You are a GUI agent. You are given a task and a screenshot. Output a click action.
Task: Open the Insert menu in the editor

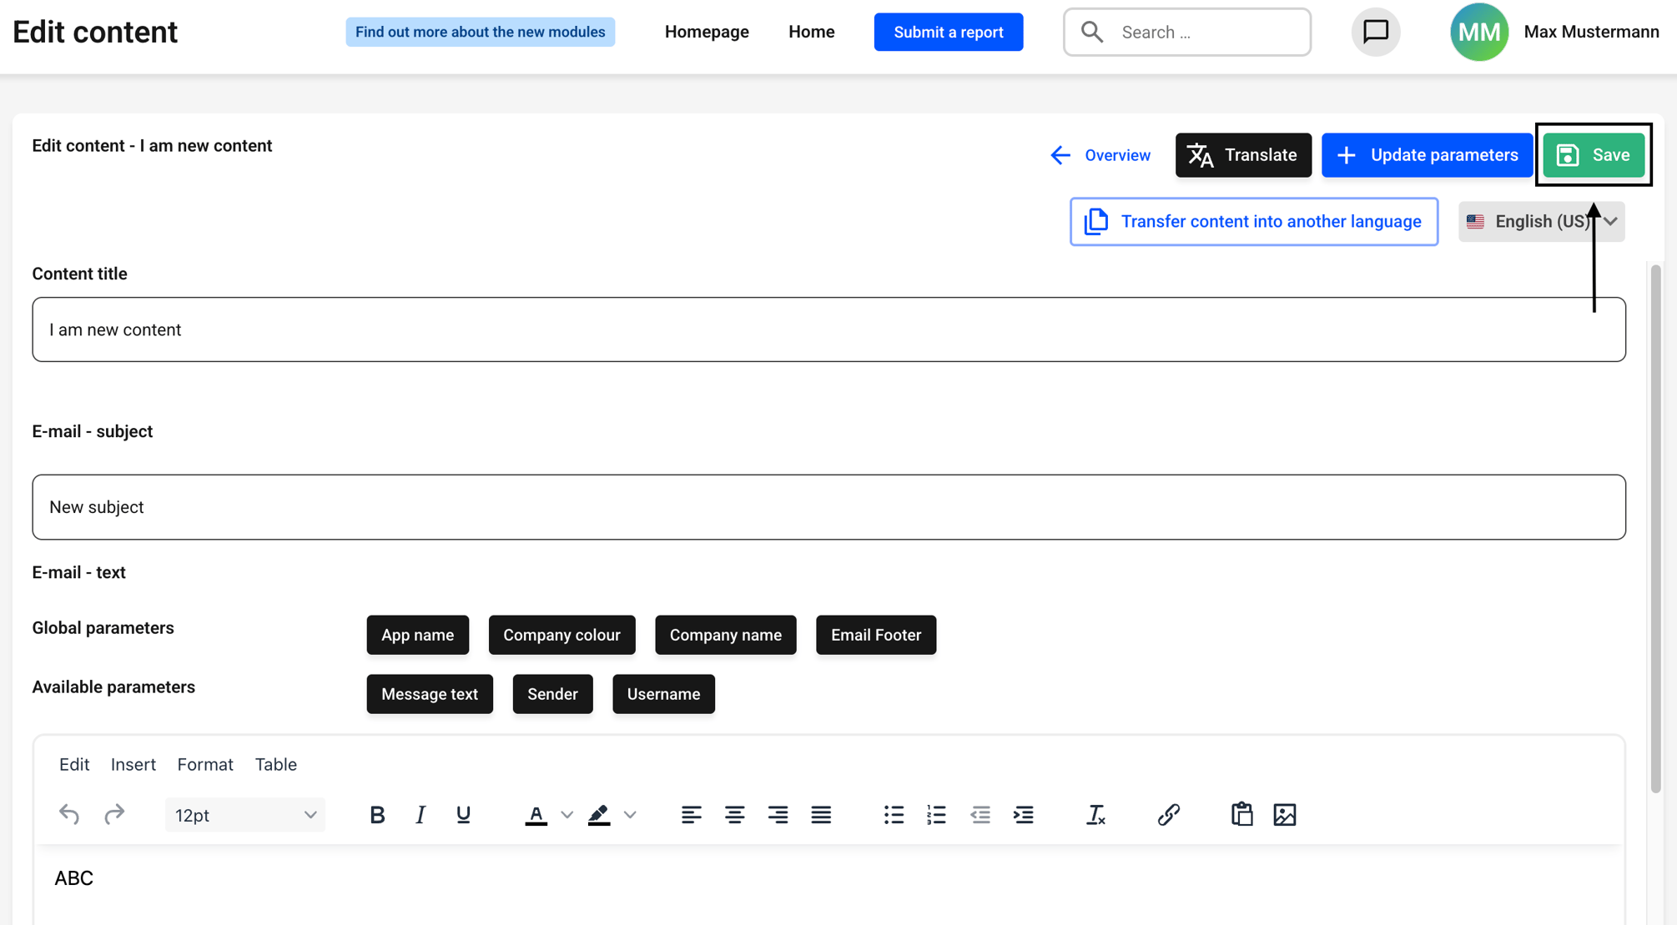(x=133, y=764)
